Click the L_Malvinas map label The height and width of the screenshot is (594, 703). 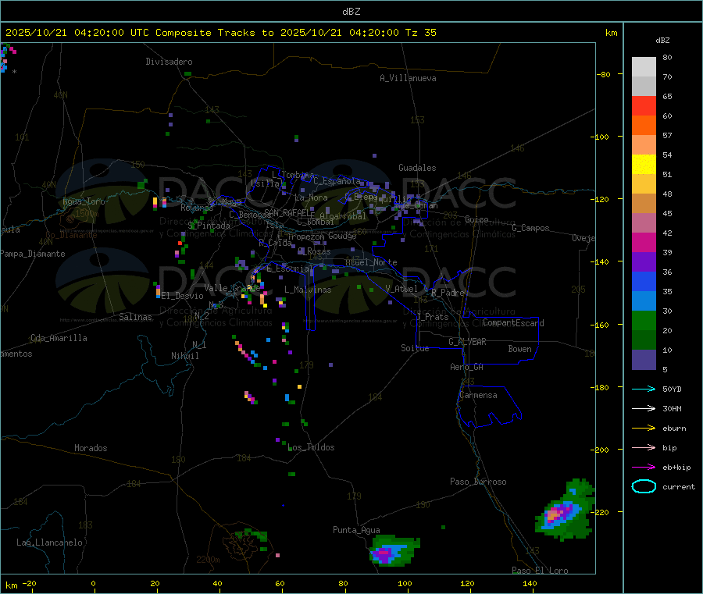click(x=308, y=290)
